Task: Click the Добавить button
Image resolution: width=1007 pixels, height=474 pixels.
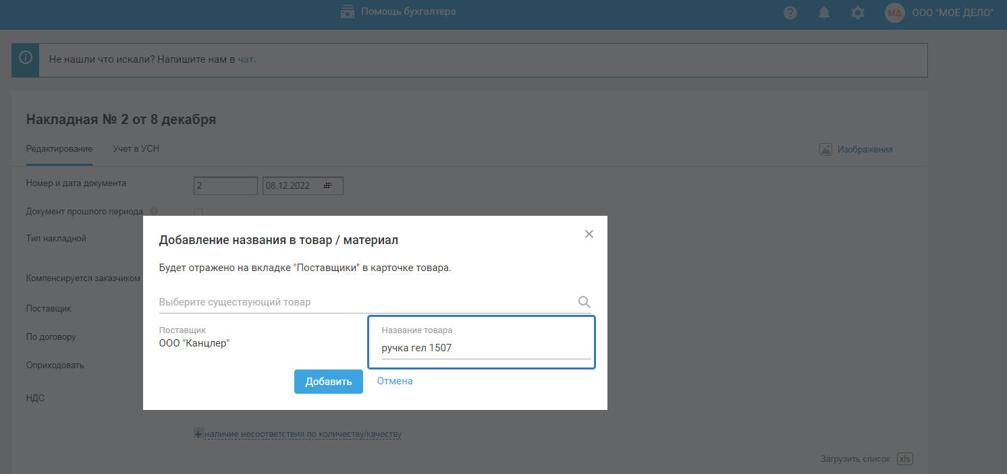Action: pos(329,382)
